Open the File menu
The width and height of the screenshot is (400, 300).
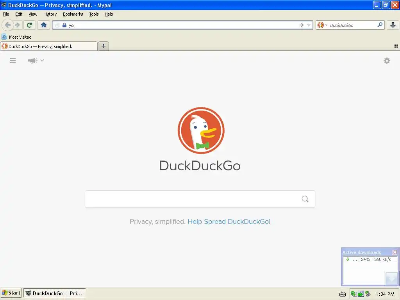click(6, 14)
